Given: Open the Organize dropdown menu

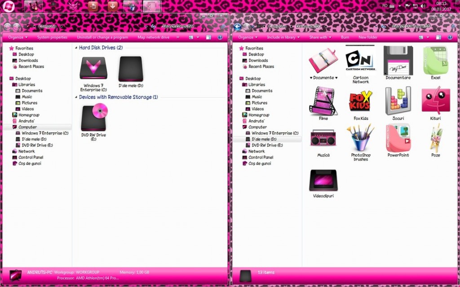Looking at the screenshot, I should (x=17, y=37).
